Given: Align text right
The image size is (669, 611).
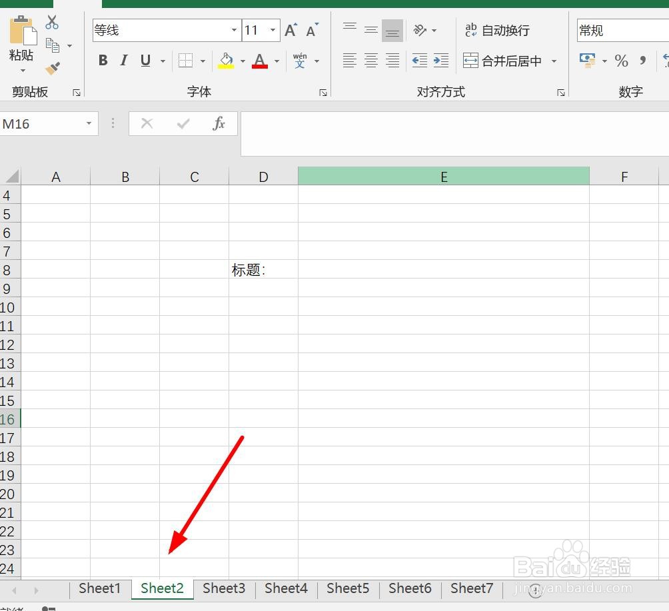Looking at the screenshot, I should click(392, 61).
